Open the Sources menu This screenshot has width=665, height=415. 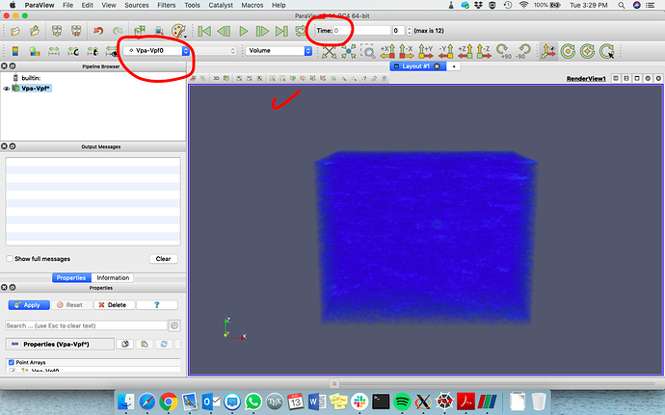pos(136,5)
